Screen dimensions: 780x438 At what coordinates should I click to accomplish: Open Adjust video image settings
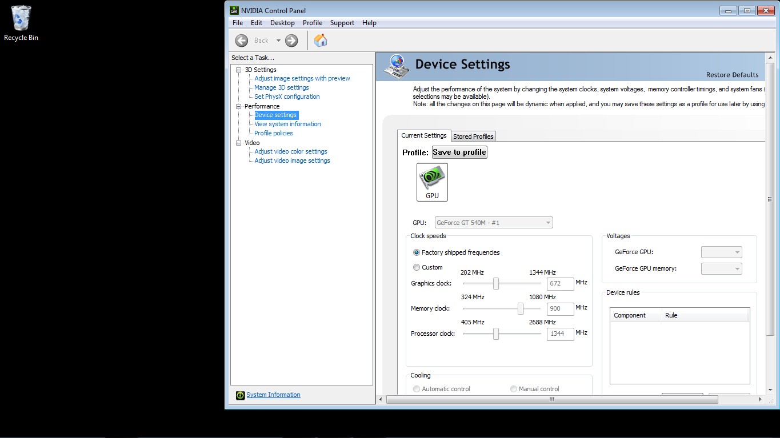pyautogui.click(x=292, y=160)
